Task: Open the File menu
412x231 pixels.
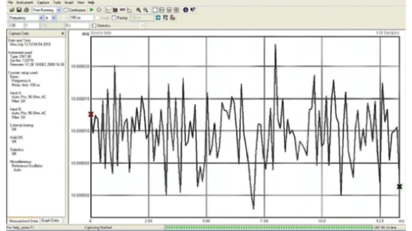Action: [11, 2]
